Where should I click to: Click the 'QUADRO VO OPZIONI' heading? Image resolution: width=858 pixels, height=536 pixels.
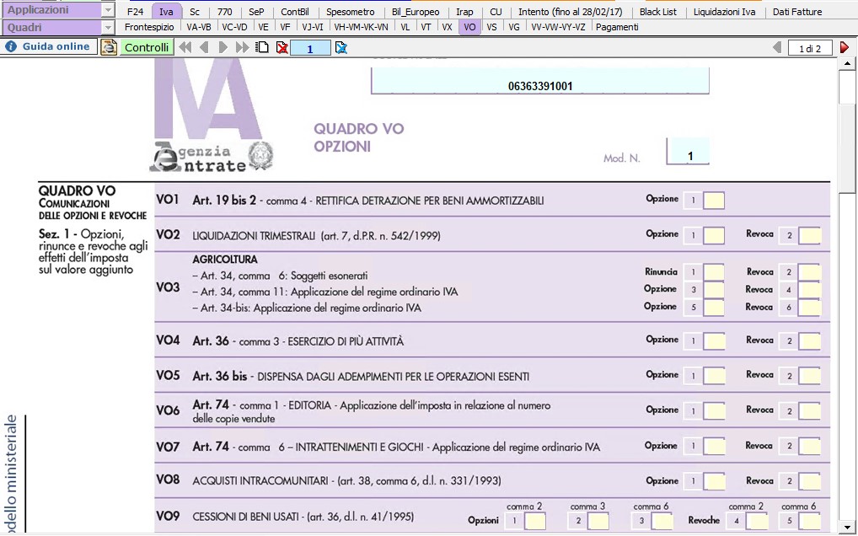click(358, 138)
